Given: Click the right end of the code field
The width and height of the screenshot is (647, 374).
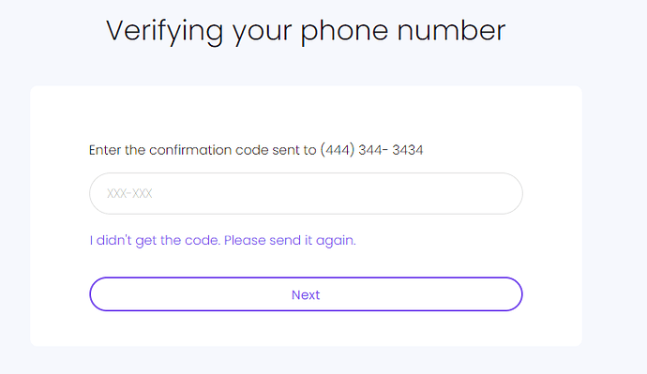Looking at the screenshot, I should click(509, 193).
